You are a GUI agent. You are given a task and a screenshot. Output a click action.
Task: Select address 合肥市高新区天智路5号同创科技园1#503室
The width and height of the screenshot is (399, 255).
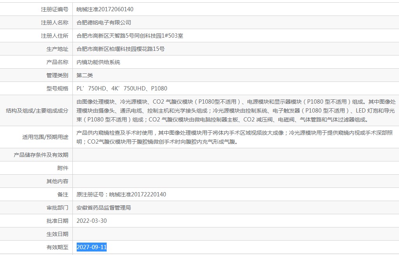tap(130, 36)
